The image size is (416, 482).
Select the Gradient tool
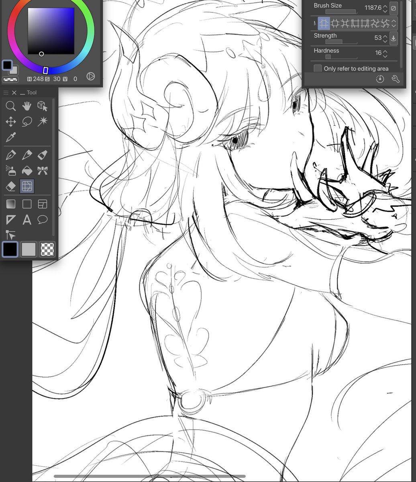tap(11, 204)
